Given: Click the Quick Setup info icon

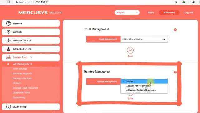Looking at the screenshot, I should pos(8,107).
